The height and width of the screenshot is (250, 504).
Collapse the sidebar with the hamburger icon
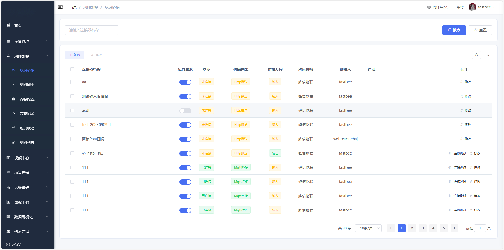click(x=61, y=7)
